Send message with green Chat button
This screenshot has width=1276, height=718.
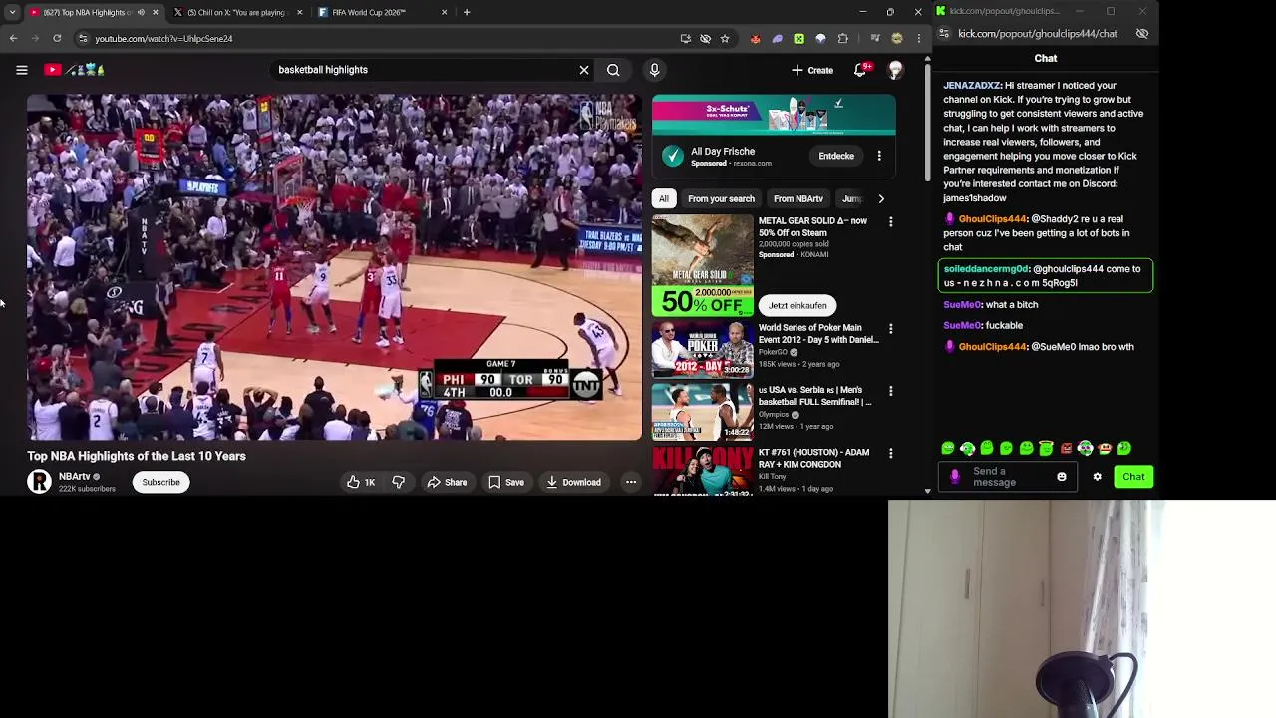[x=1133, y=477]
